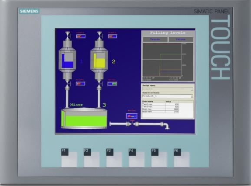
Task: Click the tank 1 blue level bar
Action: (x=63, y=61)
